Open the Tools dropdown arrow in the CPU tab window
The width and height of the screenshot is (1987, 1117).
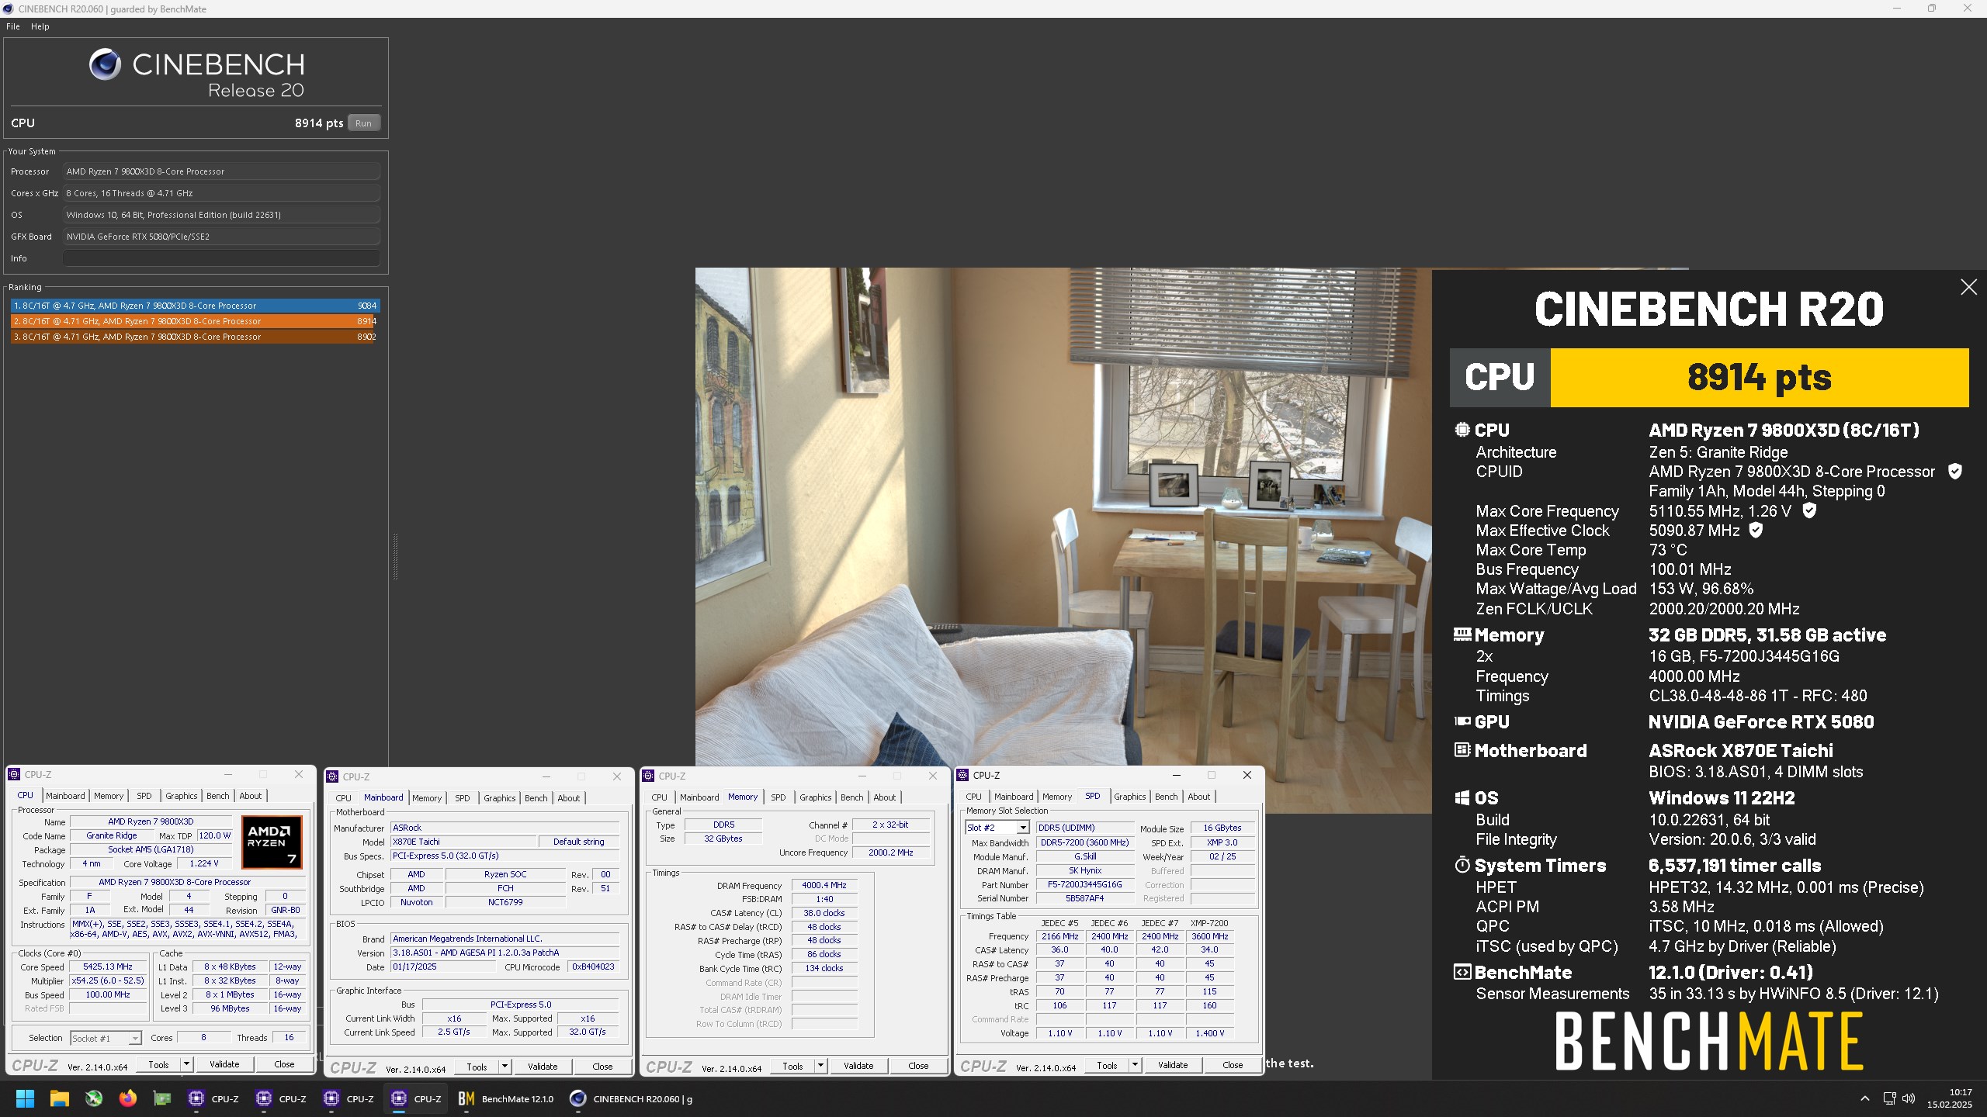pyautogui.click(x=186, y=1064)
